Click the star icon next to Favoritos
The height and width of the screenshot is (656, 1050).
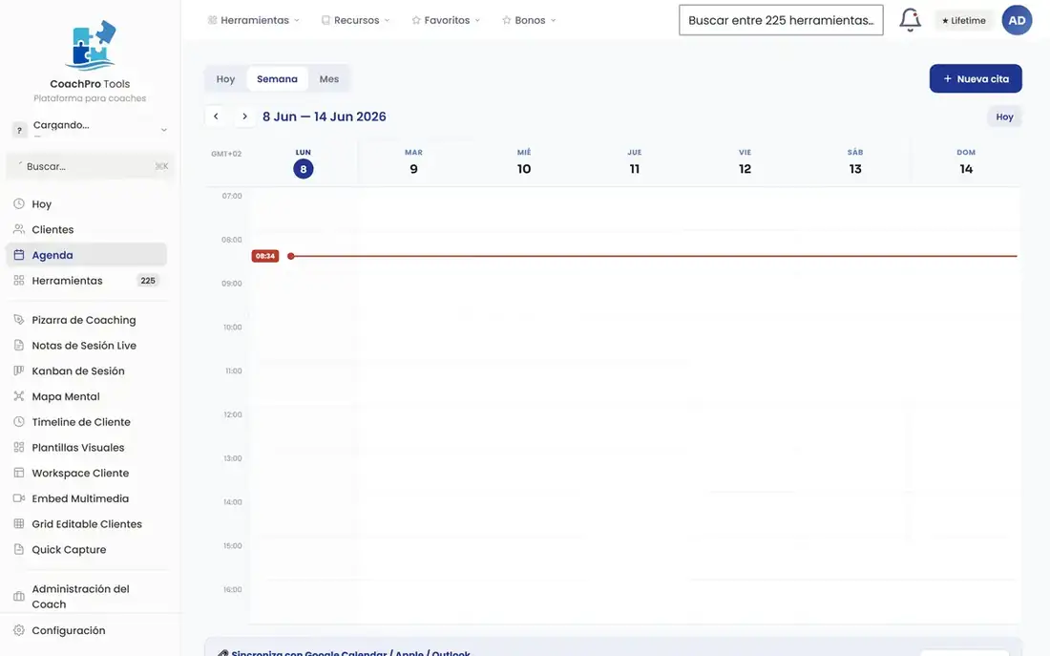pyautogui.click(x=416, y=20)
